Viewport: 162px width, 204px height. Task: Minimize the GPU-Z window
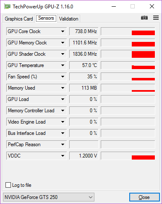pyautogui.click(x=114, y=6)
